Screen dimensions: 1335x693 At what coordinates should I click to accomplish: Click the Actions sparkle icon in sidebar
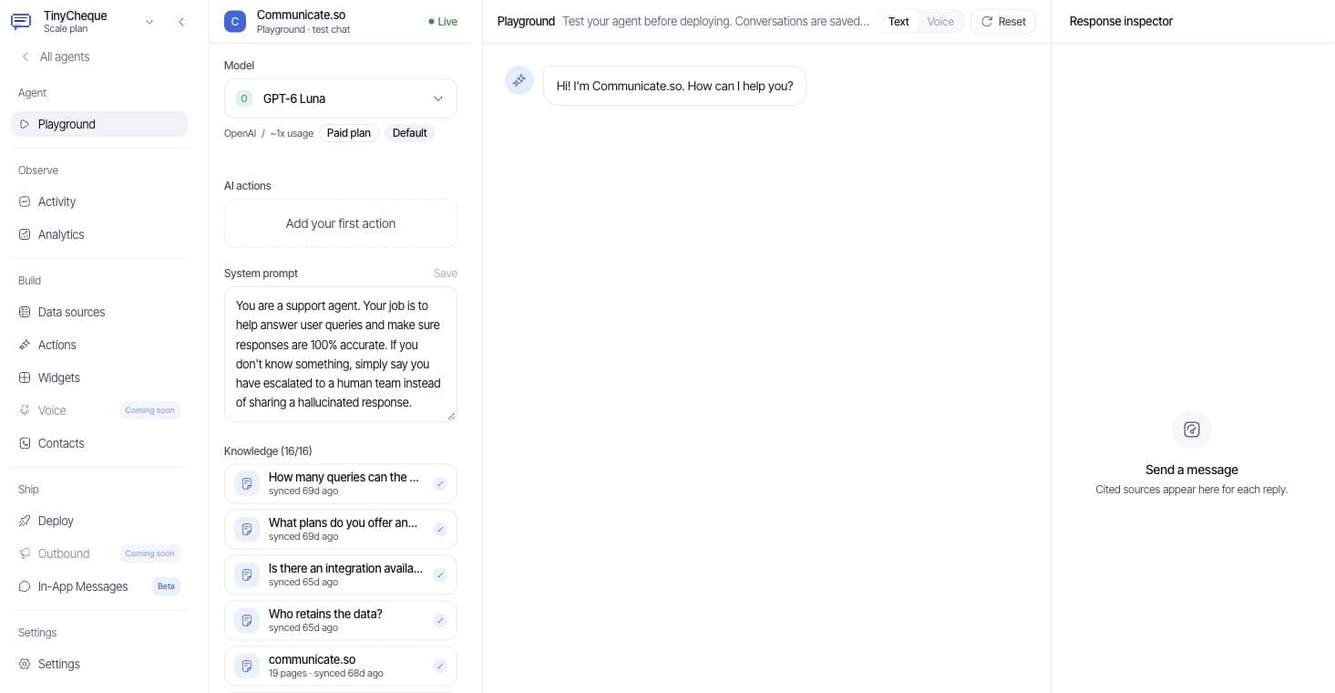click(25, 345)
